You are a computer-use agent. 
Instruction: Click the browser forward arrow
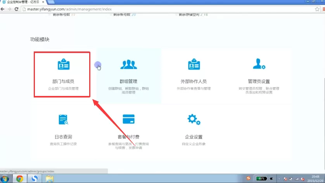(9, 9)
